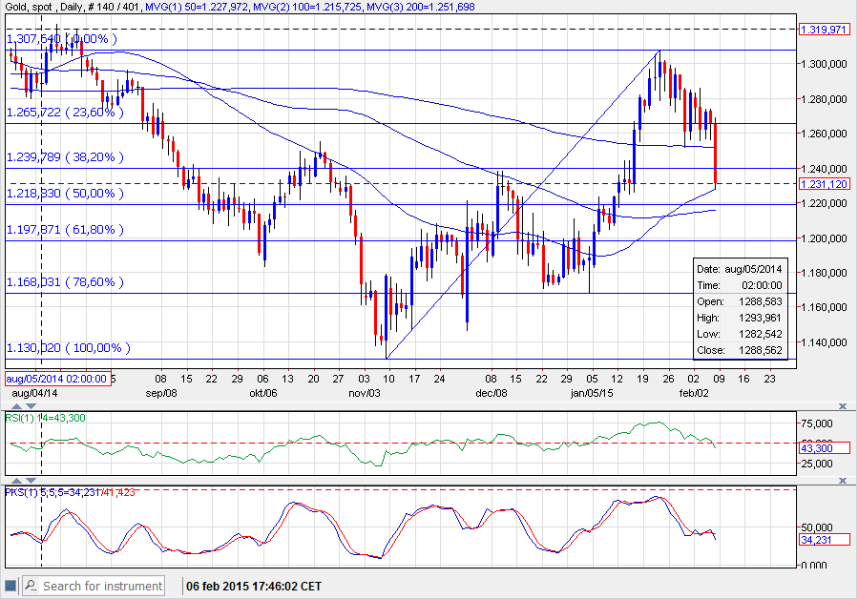Click the PKS(1) 5,5,5 indicator label
Image resolution: width=858 pixels, height=599 pixels.
[x=70, y=492]
